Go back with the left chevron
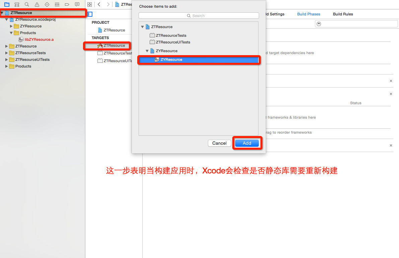Image resolution: width=399 pixels, height=258 pixels. (x=99, y=4)
